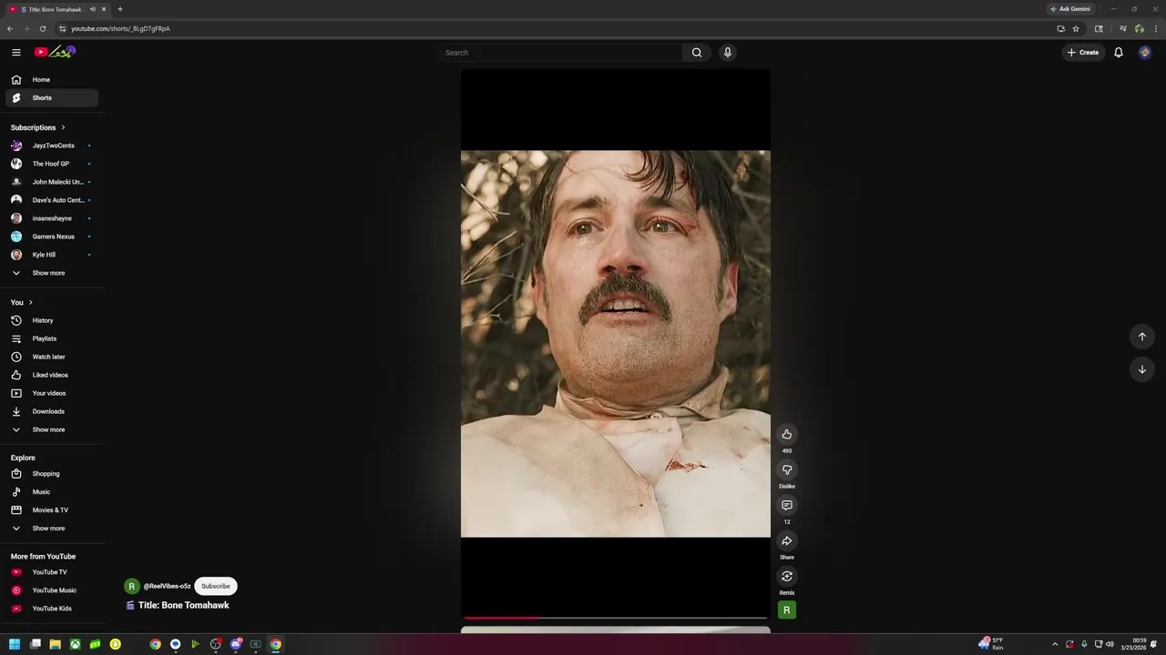
Task: Open the Xbox app from the taskbar
Action: [x=75, y=644]
